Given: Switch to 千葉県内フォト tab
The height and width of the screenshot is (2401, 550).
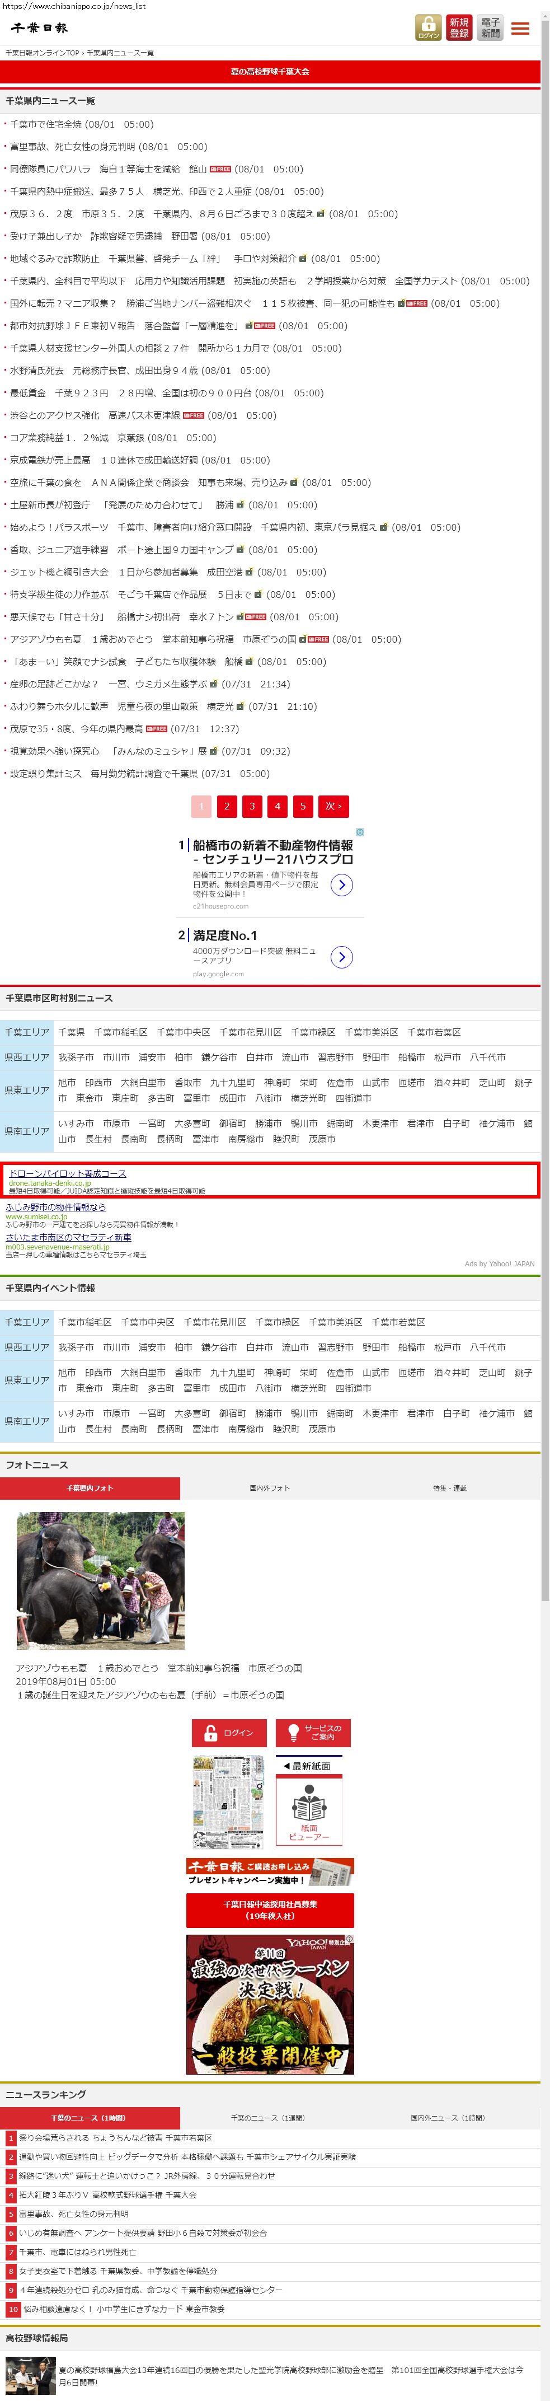Looking at the screenshot, I should [90, 1489].
